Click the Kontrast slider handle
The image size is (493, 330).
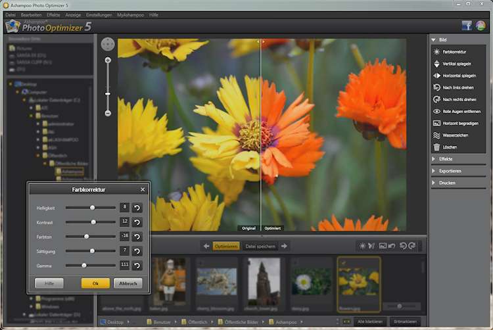click(x=93, y=222)
